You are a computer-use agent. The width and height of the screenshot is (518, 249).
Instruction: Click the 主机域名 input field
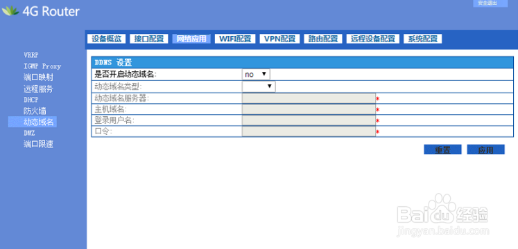[x=309, y=110]
